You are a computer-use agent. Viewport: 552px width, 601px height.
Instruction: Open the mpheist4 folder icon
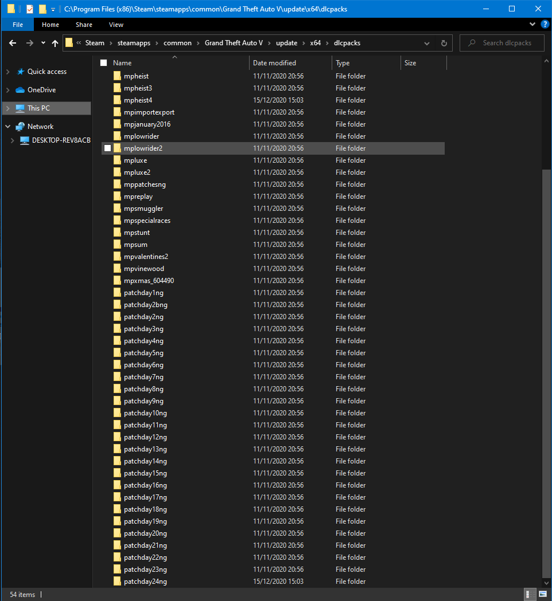click(117, 100)
